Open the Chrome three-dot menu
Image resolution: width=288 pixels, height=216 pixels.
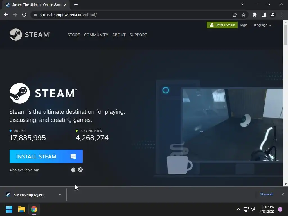[x=282, y=15]
